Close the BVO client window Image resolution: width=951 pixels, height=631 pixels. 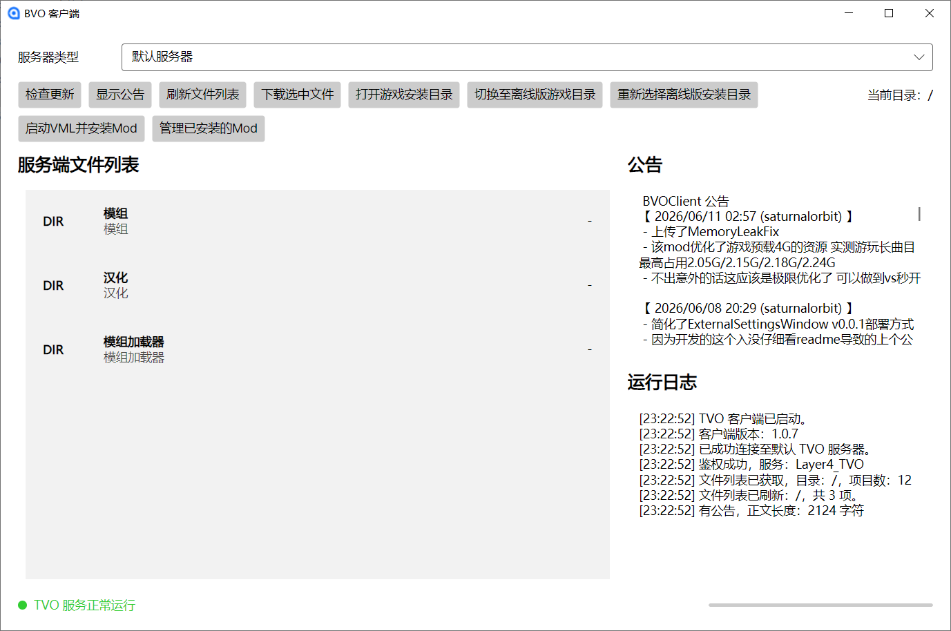point(930,13)
